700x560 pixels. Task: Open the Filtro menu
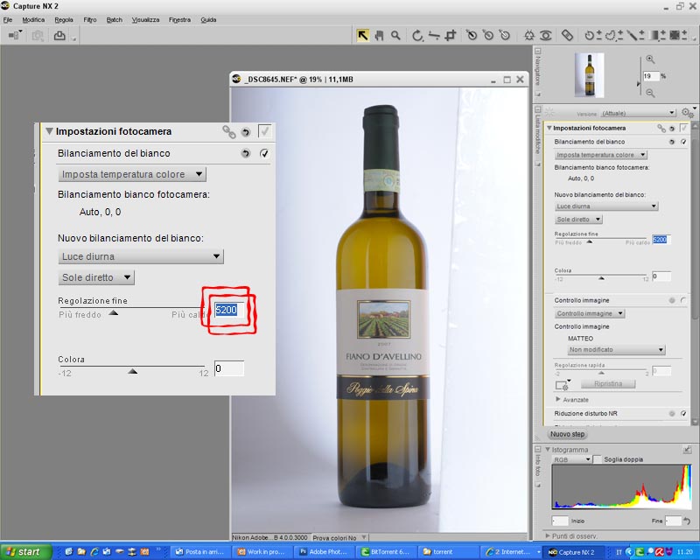tap(90, 19)
